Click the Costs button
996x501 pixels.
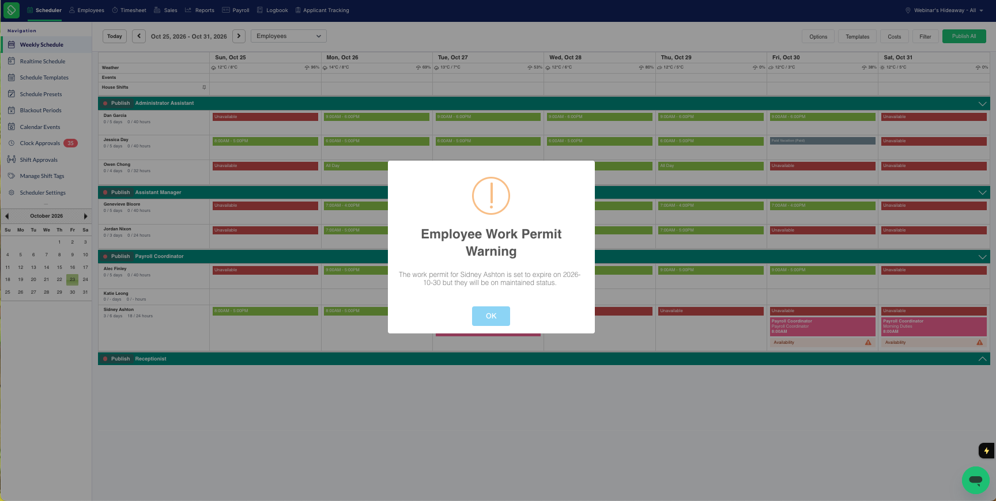[x=894, y=37]
